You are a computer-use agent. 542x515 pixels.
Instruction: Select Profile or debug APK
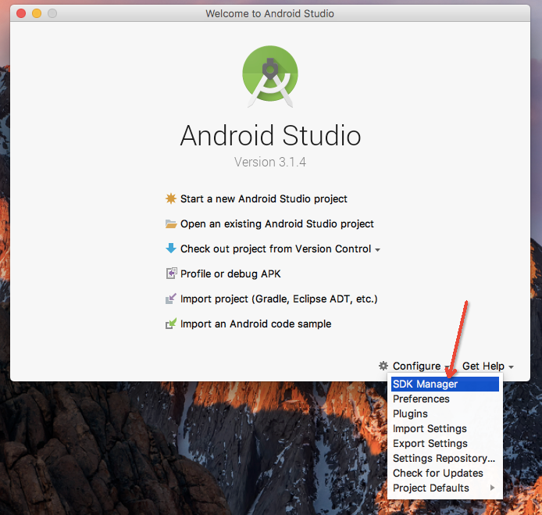tap(230, 274)
